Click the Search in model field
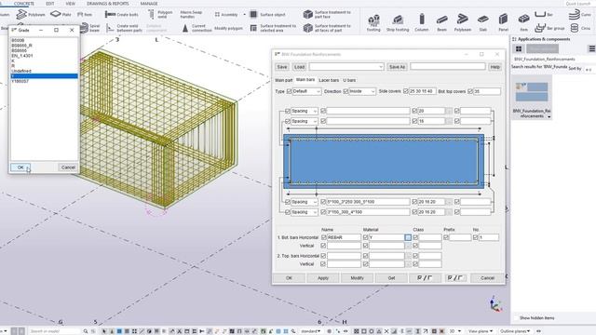 coord(54,331)
